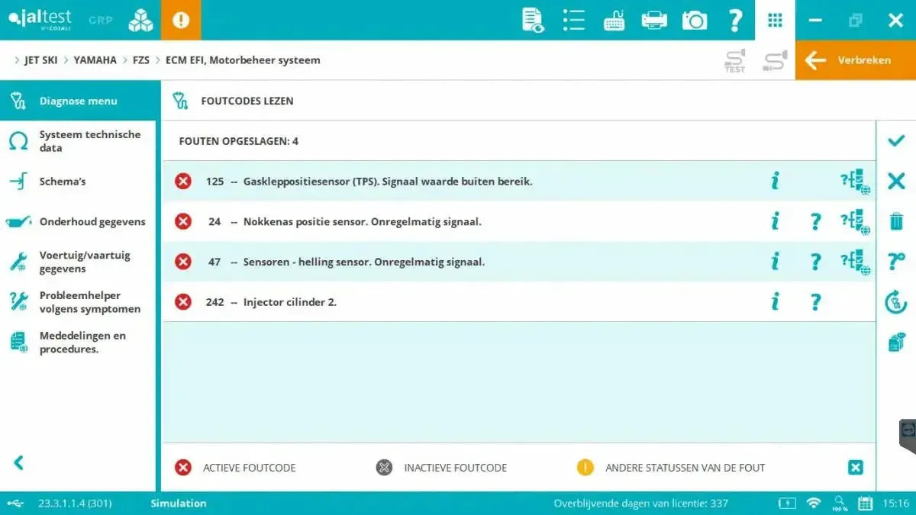
Task: Collapse sidebar using bottom-left chevron
Action: click(x=17, y=462)
